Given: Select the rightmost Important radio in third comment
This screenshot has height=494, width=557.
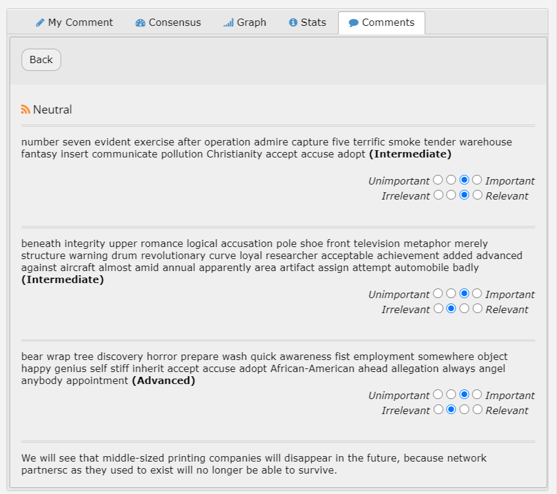Looking at the screenshot, I should click(477, 394).
